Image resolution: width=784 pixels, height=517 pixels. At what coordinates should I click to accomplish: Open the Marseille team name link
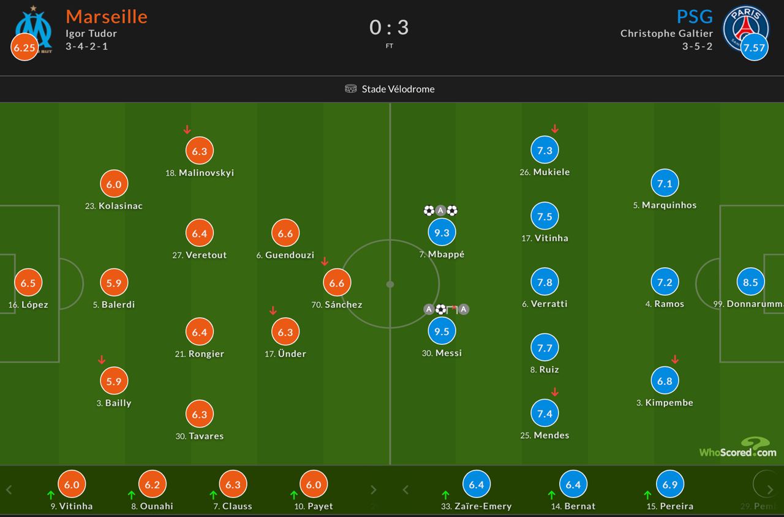(x=107, y=17)
